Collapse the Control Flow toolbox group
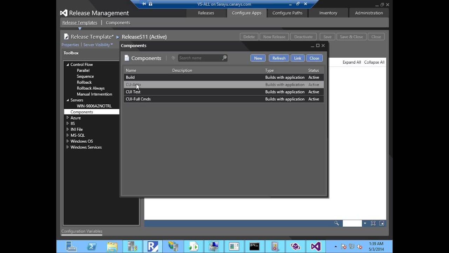The image size is (449, 253). tap(68, 65)
